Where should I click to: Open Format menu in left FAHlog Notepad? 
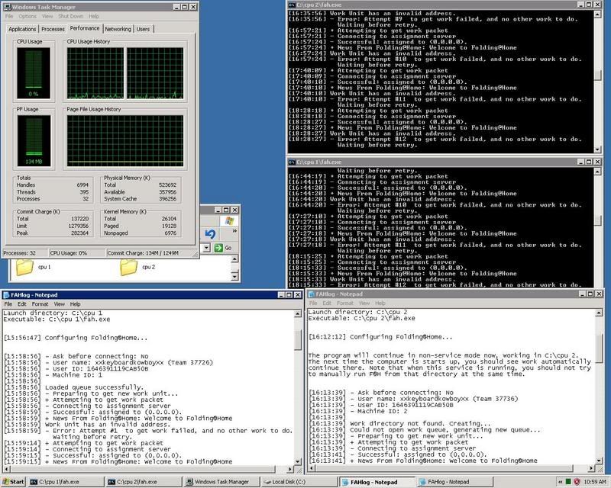(x=40, y=304)
